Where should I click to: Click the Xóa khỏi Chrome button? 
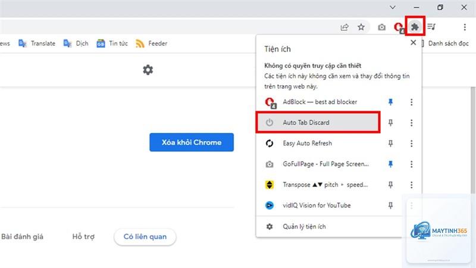point(192,142)
